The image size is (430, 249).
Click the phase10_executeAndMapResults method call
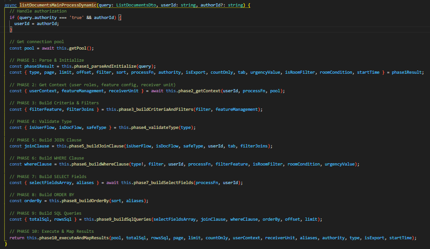tap(79, 238)
